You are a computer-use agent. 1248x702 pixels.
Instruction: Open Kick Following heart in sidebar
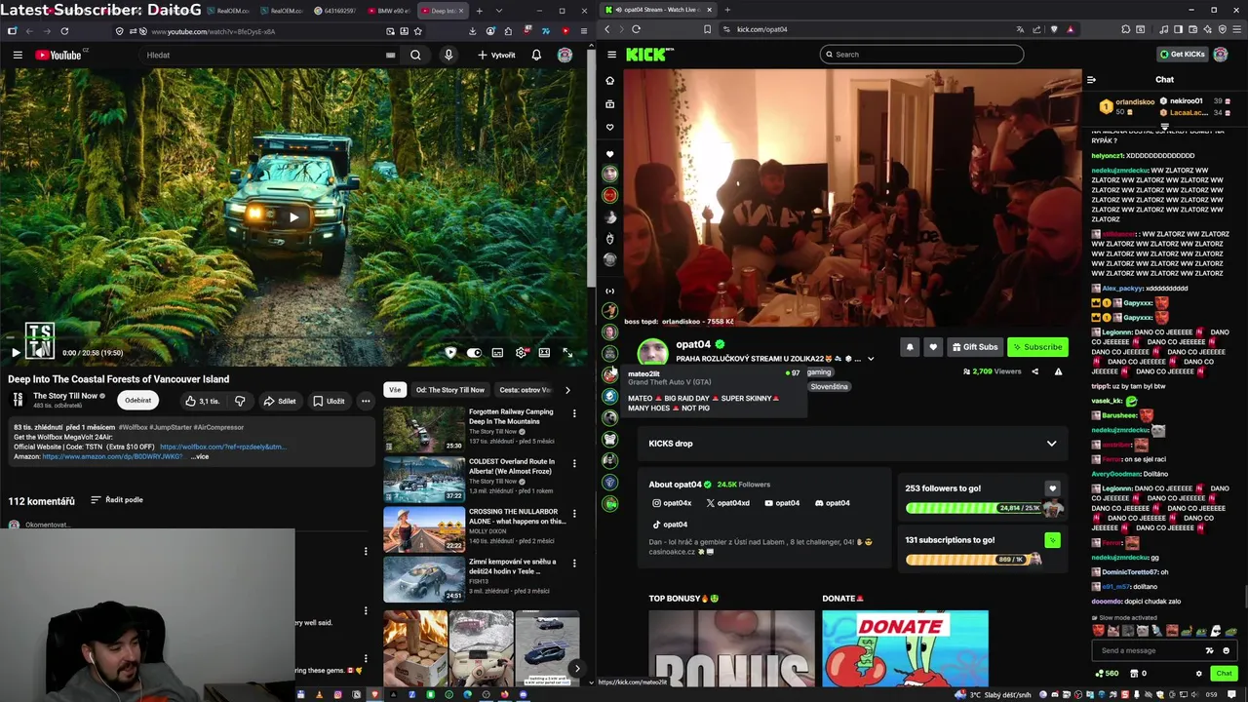(610, 128)
